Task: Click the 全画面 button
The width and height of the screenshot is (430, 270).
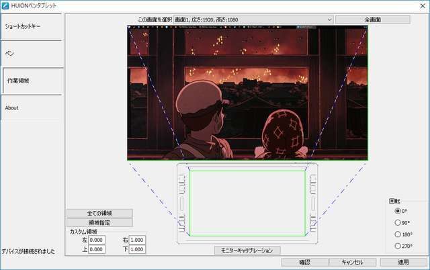Action: (x=373, y=19)
